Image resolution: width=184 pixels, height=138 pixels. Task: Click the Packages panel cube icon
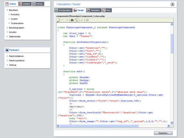point(7,50)
